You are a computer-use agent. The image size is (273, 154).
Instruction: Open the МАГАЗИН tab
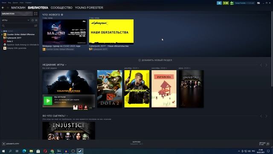[18, 8]
